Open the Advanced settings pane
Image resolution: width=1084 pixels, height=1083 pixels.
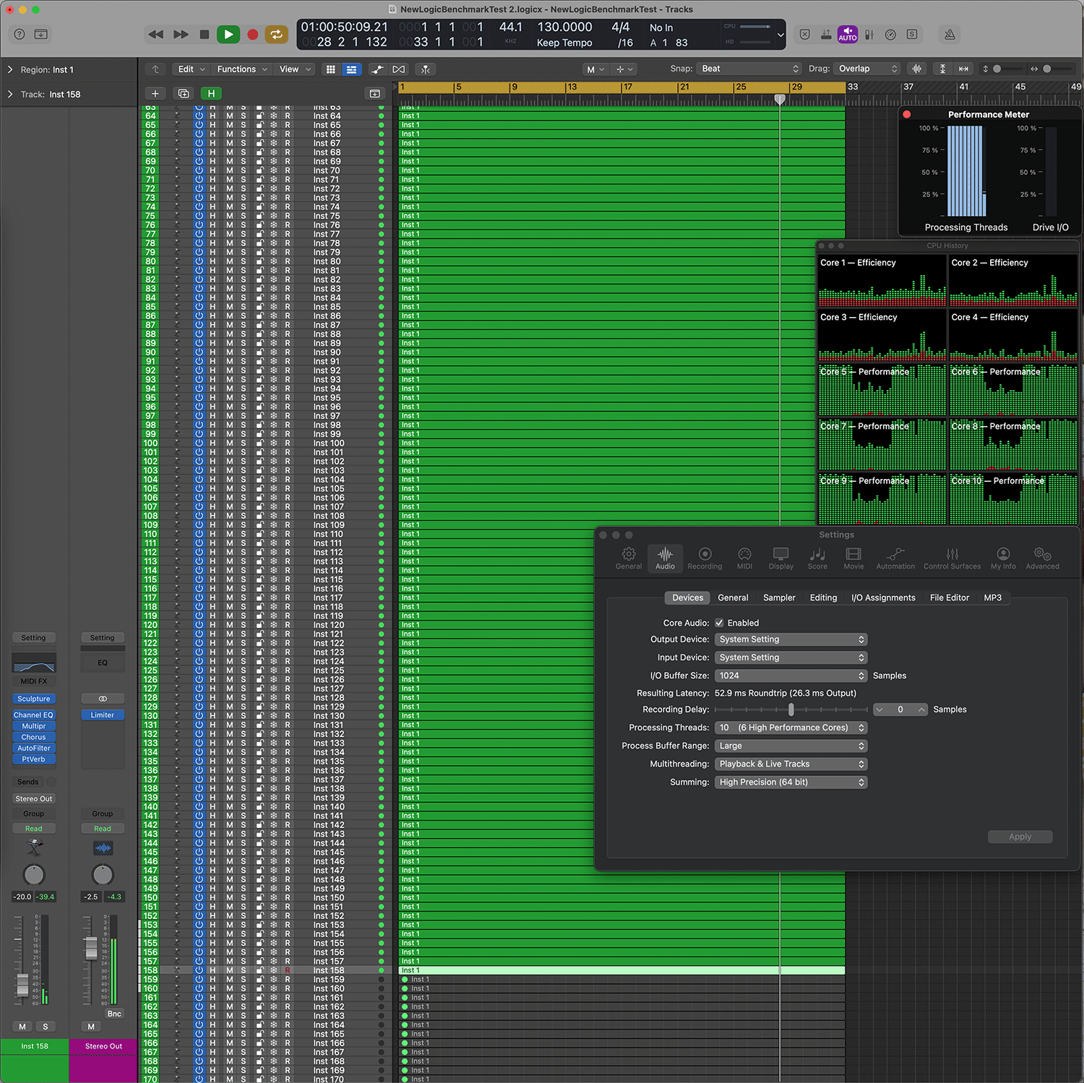1042,558
